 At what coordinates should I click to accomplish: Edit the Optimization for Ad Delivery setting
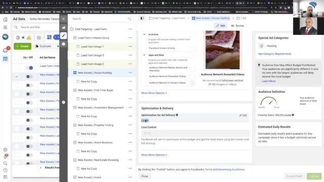click(243, 115)
